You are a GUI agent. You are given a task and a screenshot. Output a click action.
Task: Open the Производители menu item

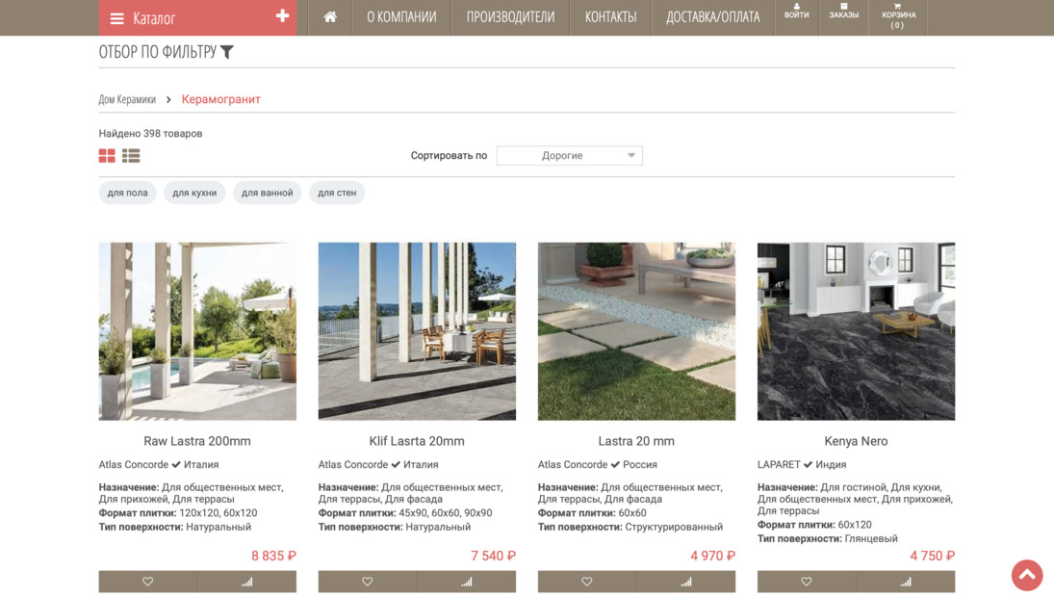[x=510, y=17]
